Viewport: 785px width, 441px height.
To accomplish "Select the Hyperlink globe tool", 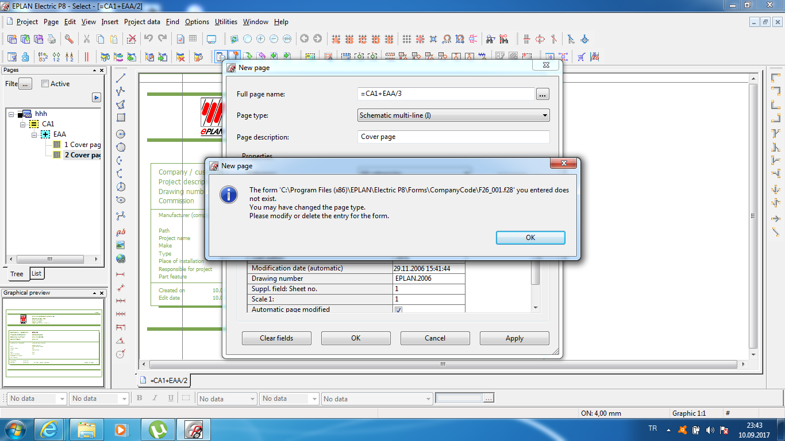I will tap(121, 259).
